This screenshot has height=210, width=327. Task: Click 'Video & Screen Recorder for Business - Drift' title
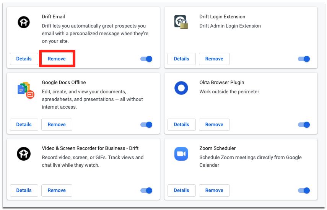(x=90, y=148)
